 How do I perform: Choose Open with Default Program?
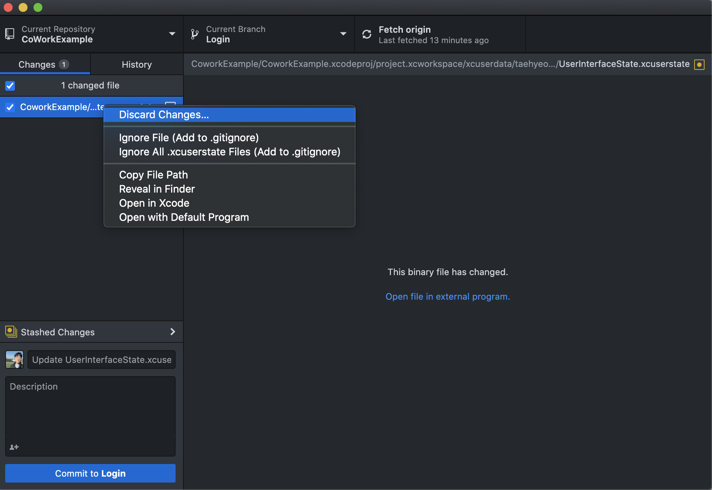pos(230,217)
